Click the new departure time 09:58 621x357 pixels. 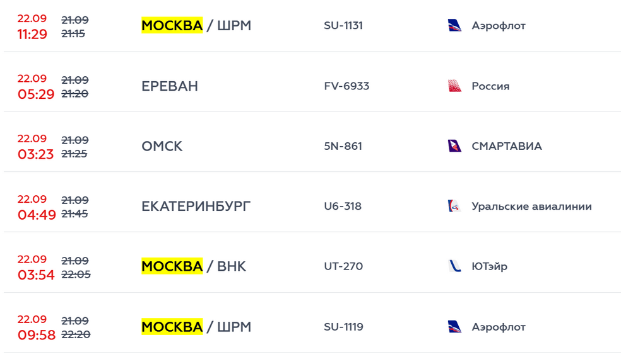tap(37, 335)
